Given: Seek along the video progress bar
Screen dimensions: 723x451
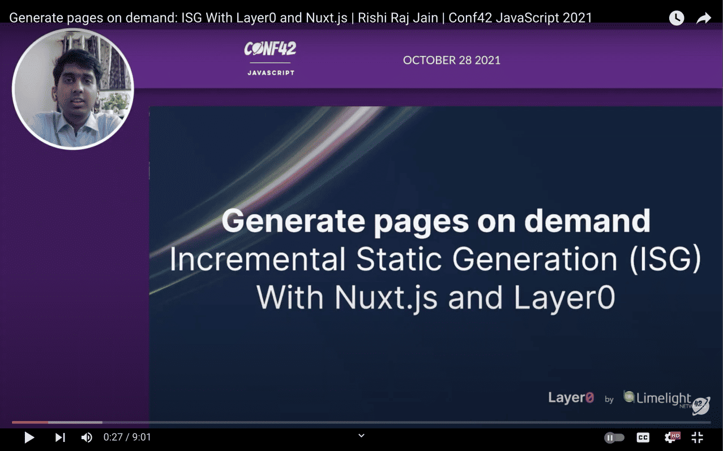Looking at the screenshot, I should (x=361, y=422).
